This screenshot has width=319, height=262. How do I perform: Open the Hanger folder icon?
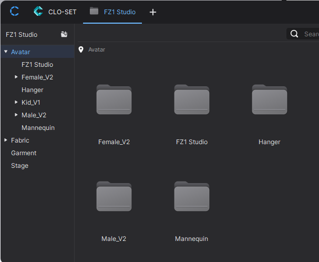pos(269,100)
